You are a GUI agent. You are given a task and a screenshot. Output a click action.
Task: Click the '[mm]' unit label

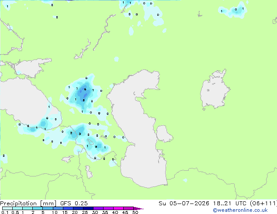tap(48, 204)
